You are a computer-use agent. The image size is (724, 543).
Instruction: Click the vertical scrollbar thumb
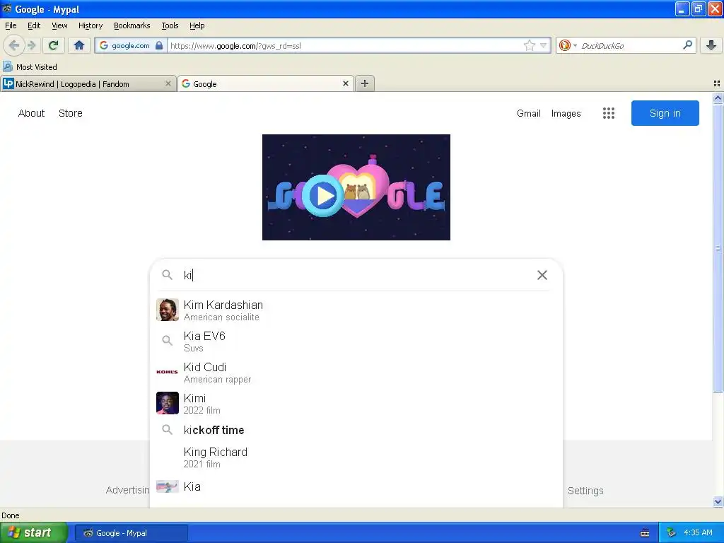pos(718,248)
